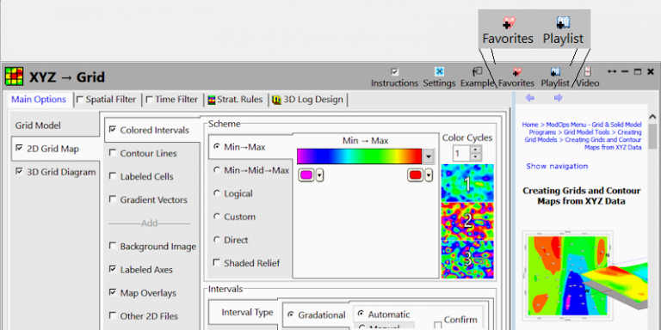
Task: Select the Min→Mid→Max radio button
Action: pos(217,170)
